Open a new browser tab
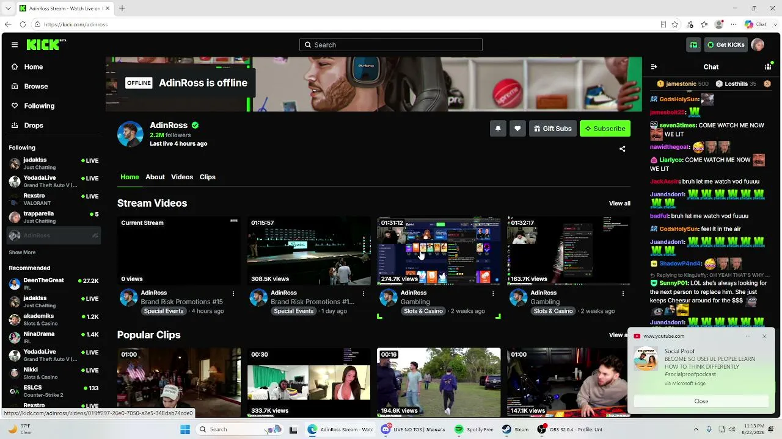The image size is (782, 439). [x=122, y=8]
